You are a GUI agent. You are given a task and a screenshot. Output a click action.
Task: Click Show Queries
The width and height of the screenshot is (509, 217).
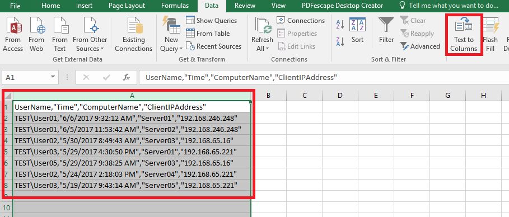(x=211, y=21)
